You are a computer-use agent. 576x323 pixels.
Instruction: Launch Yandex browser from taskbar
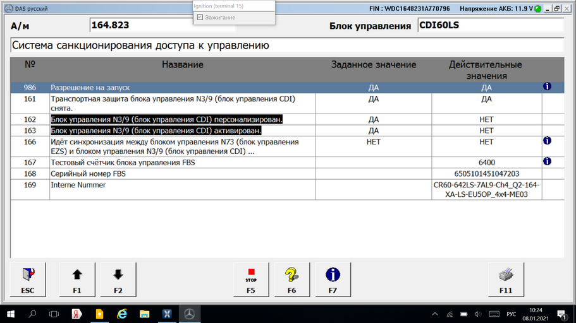[x=77, y=314]
